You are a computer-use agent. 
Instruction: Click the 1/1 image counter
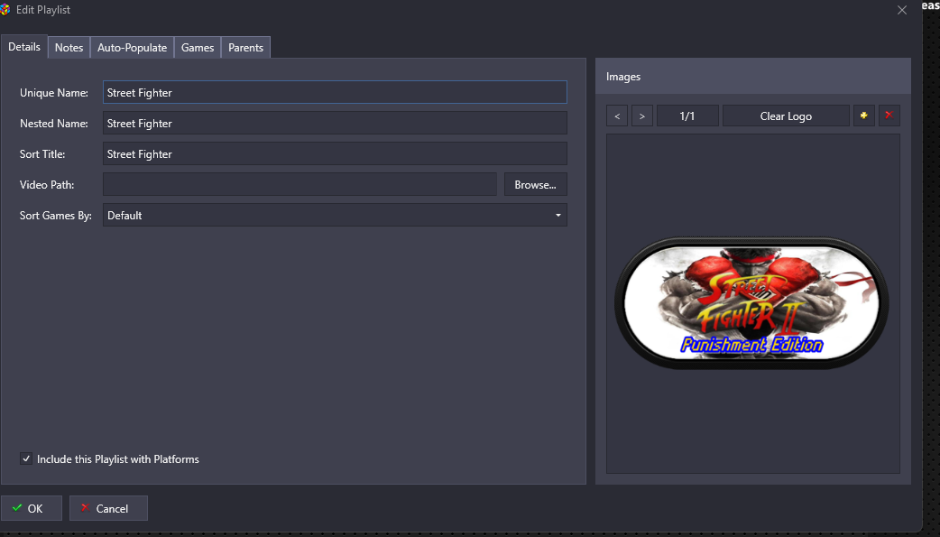click(x=687, y=116)
